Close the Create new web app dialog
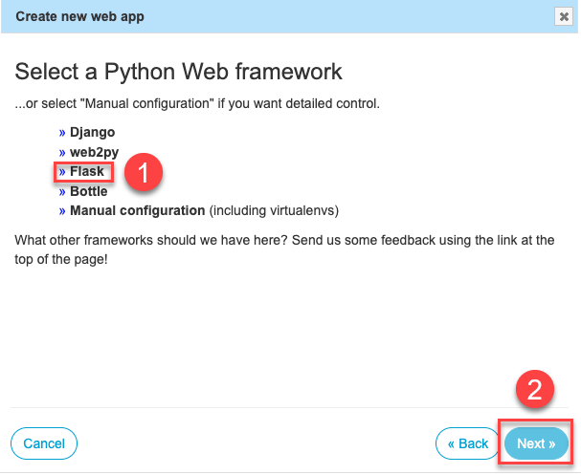581x475 pixels. coord(564,16)
